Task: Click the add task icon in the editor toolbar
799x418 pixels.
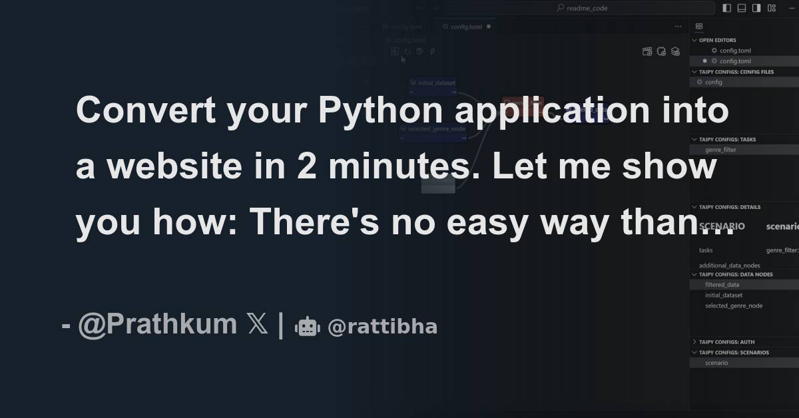Action: pos(661,51)
